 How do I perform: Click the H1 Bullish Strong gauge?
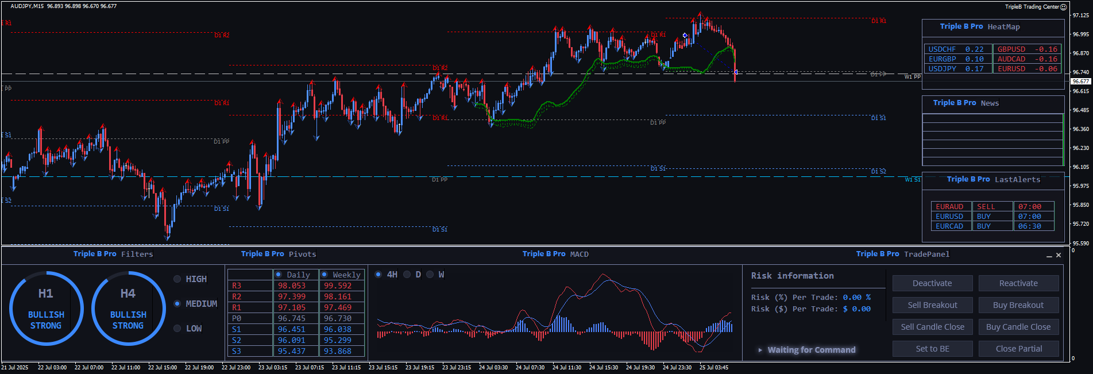click(x=46, y=309)
